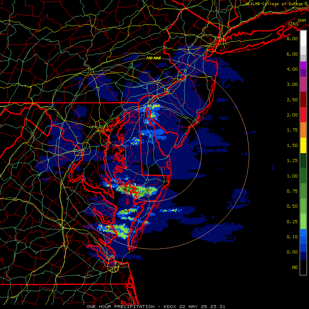Viewport: 309px width, 309px height.
Task: Click the ND legend label
Action: [295, 267]
